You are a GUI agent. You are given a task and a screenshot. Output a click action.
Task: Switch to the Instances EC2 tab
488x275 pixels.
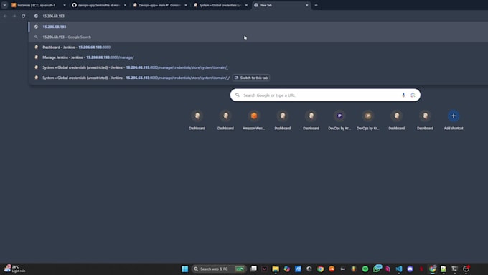coord(37,5)
